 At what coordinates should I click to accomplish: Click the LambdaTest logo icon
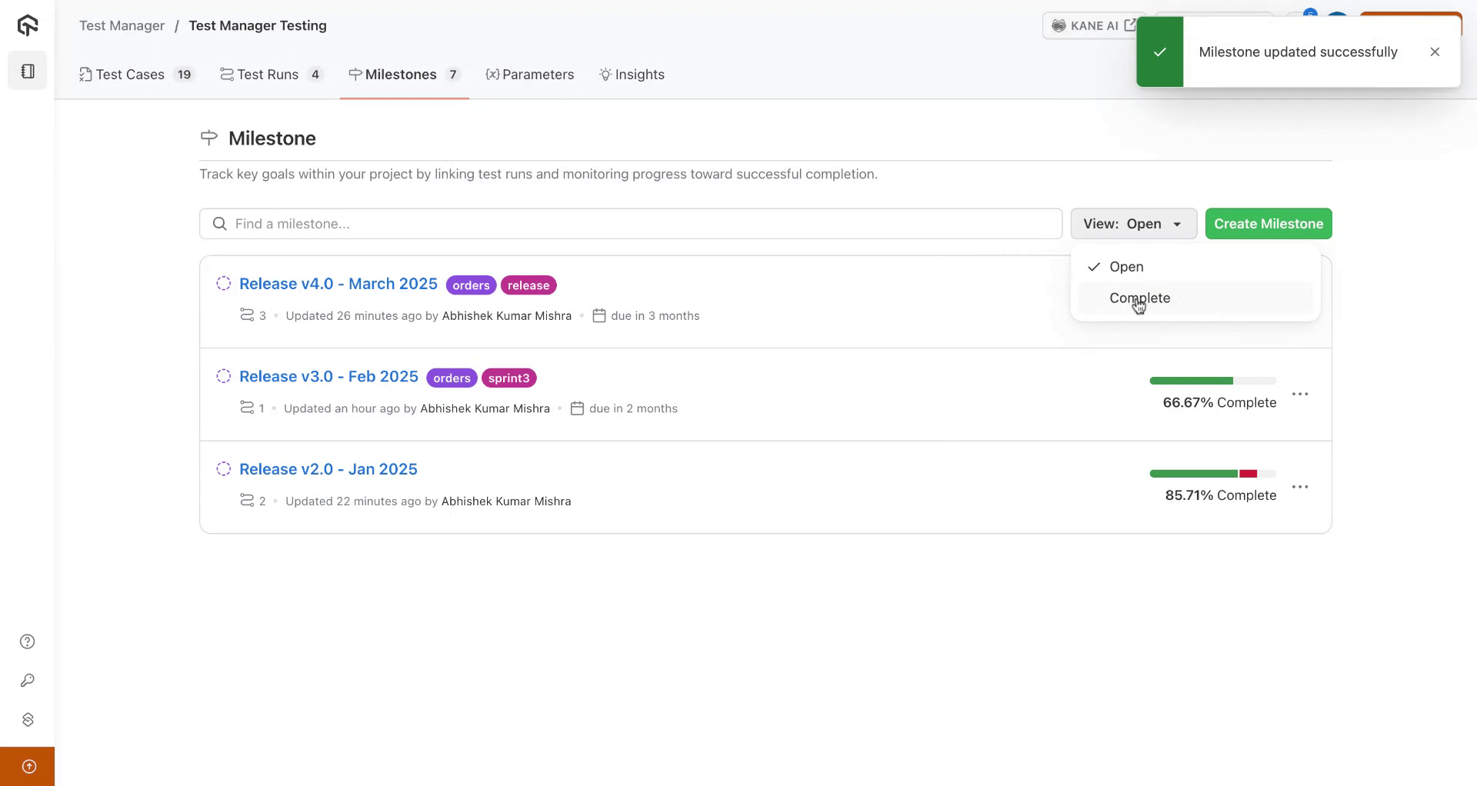[28, 26]
